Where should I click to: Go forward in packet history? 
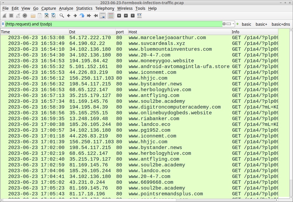tap(75, 16)
